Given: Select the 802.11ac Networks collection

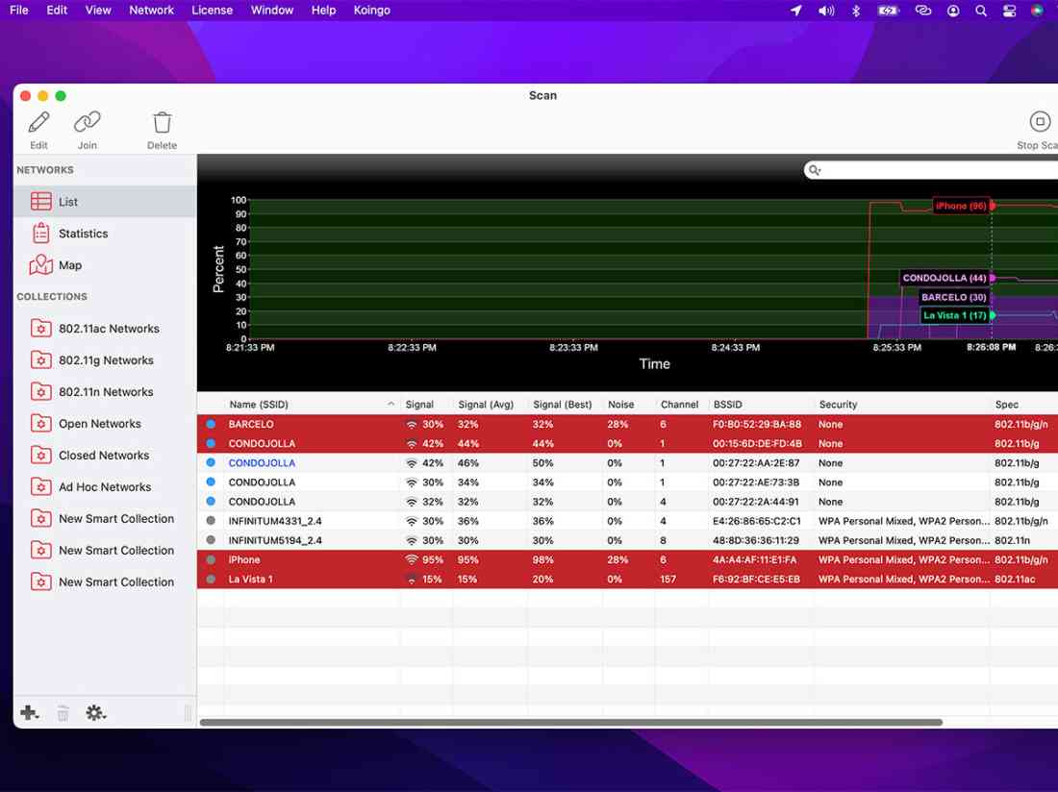Looking at the screenshot, I should pyautogui.click(x=109, y=329).
